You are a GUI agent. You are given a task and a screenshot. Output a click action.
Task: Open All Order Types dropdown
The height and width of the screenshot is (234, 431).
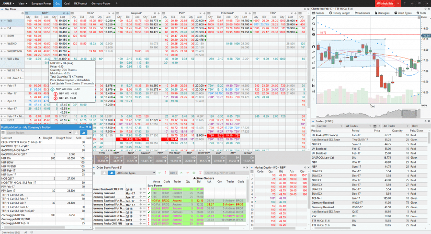(136, 173)
